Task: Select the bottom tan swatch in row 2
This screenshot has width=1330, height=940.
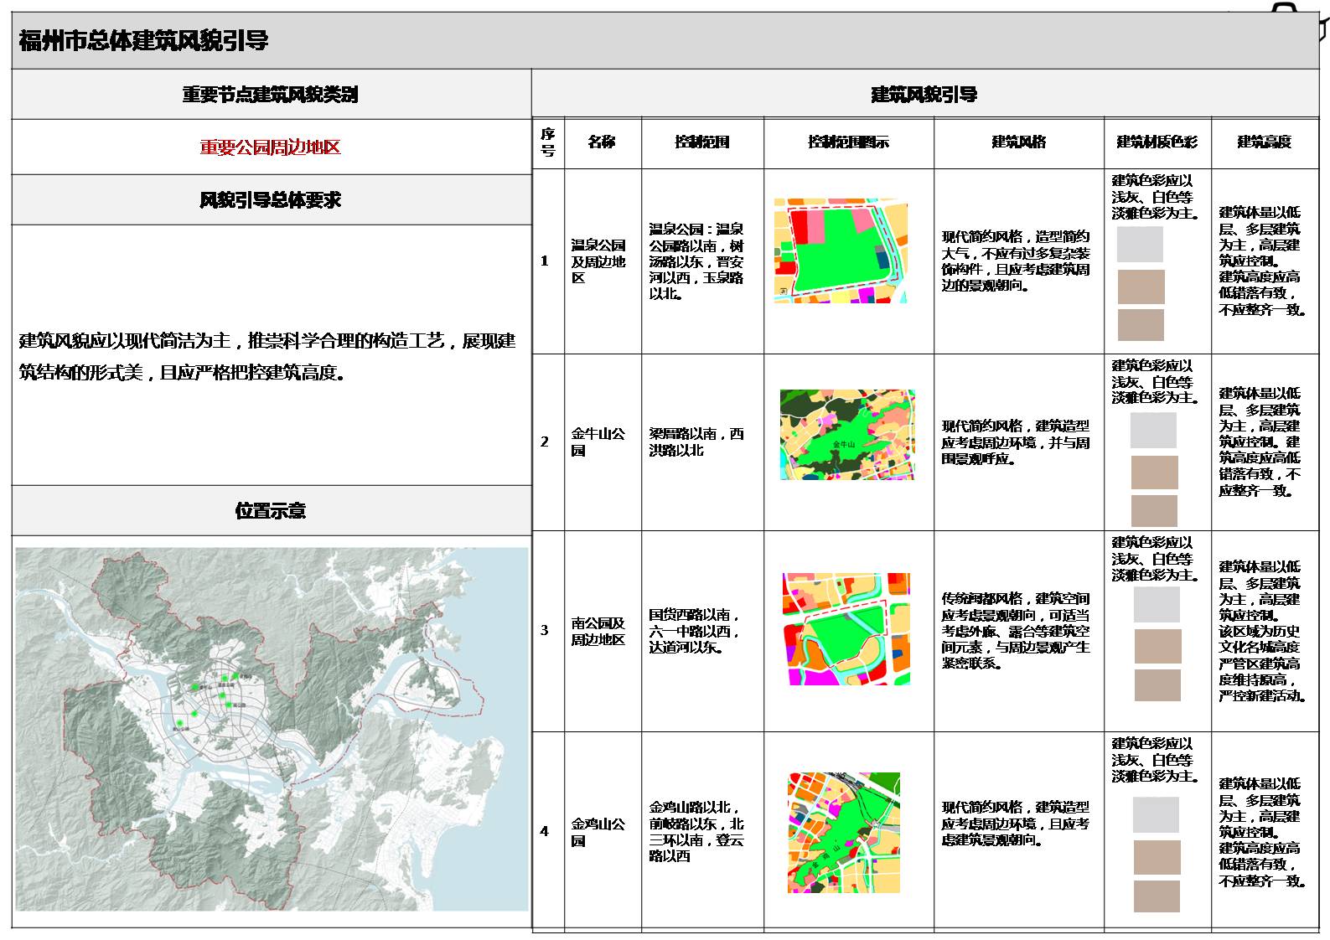Action: click(x=1154, y=510)
